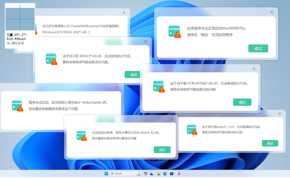Click '重新安装程序可能会解决此问题' in the MSVCP140 dialog
Image resolution: width=290 pixels, height=178 pixels.
click(86, 62)
